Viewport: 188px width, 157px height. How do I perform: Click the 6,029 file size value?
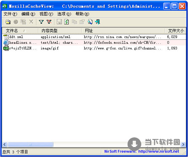(172, 37)
